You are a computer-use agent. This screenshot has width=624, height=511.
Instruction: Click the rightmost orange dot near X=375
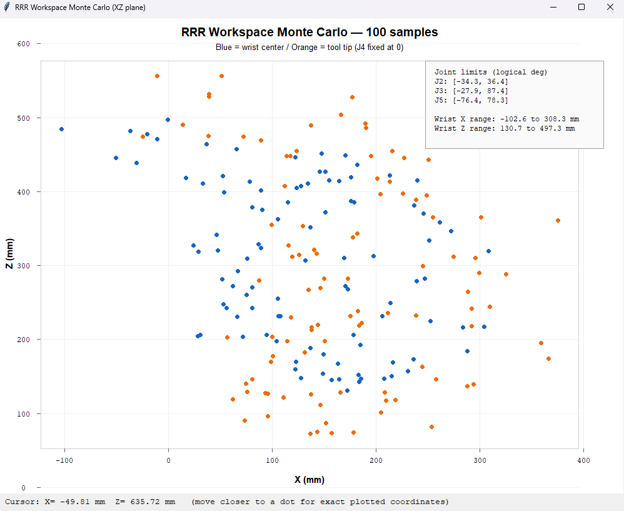click(x=558, y=220)
